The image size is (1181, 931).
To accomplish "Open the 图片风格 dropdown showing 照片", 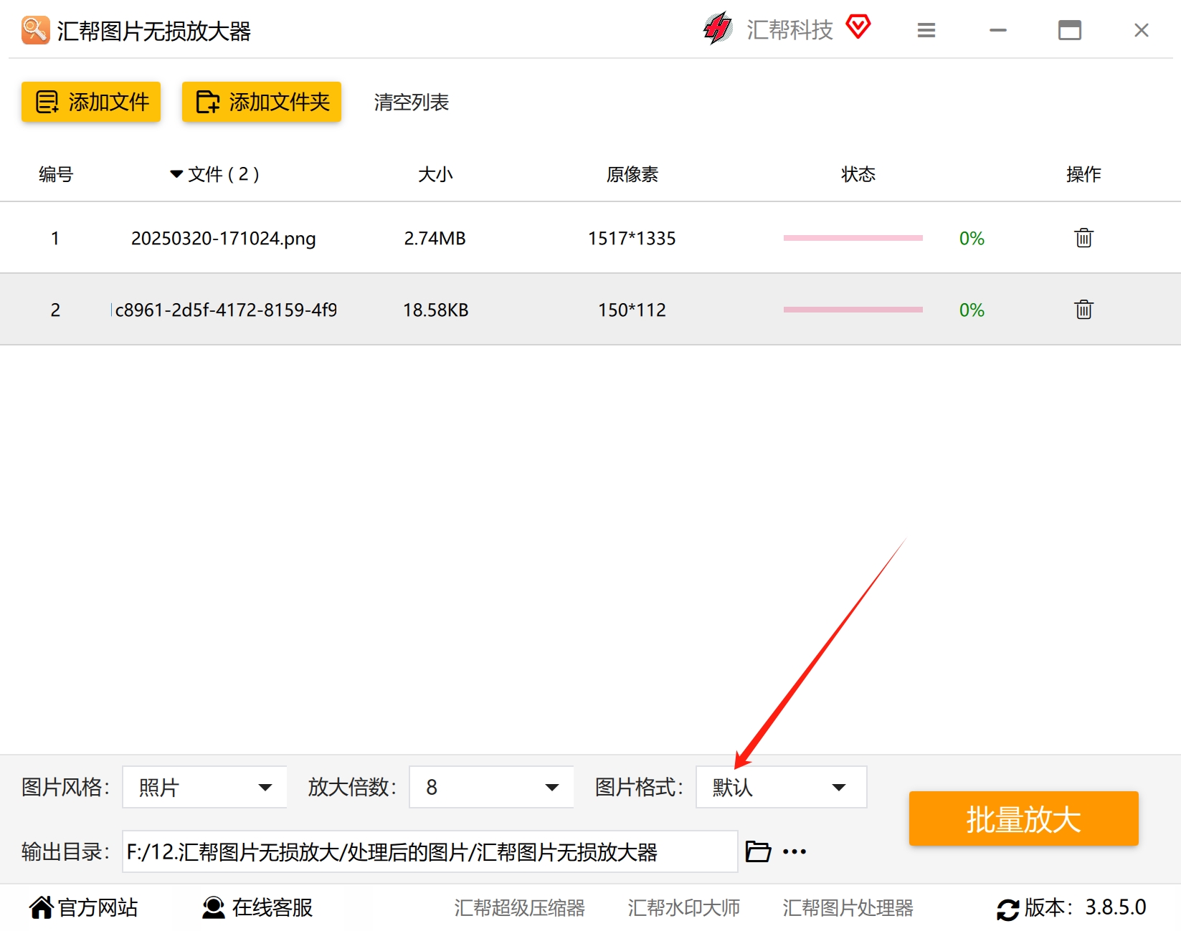I will pos(205,787).
